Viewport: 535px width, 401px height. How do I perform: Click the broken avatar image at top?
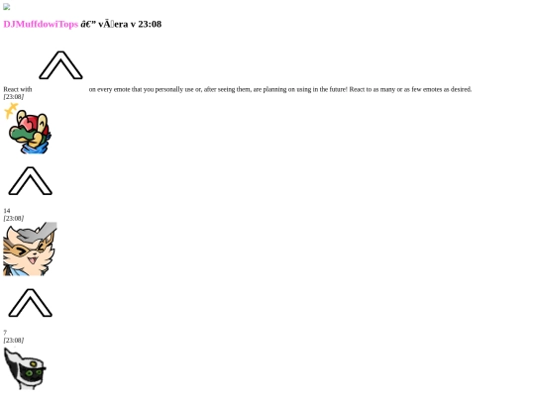[x=7, y=7]
